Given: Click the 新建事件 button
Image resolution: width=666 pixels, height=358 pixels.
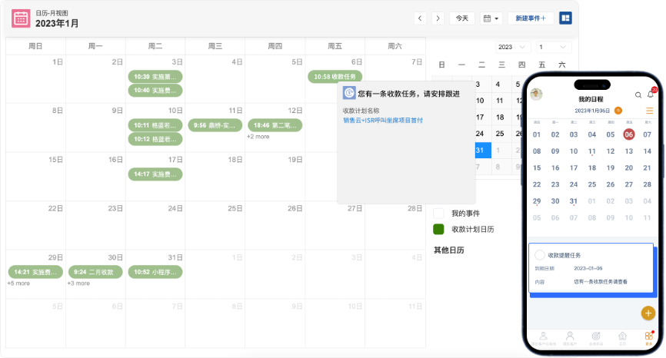Looking at the screenshot, I should click(531, 18).
